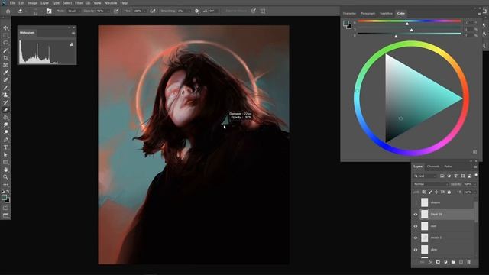Add a layer mask from Layers panel

(438, 262)
